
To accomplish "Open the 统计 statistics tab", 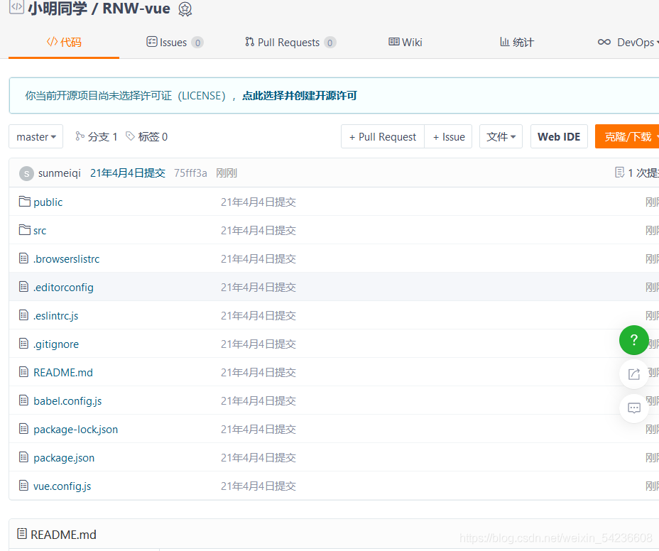I will (x=516, y=43).
